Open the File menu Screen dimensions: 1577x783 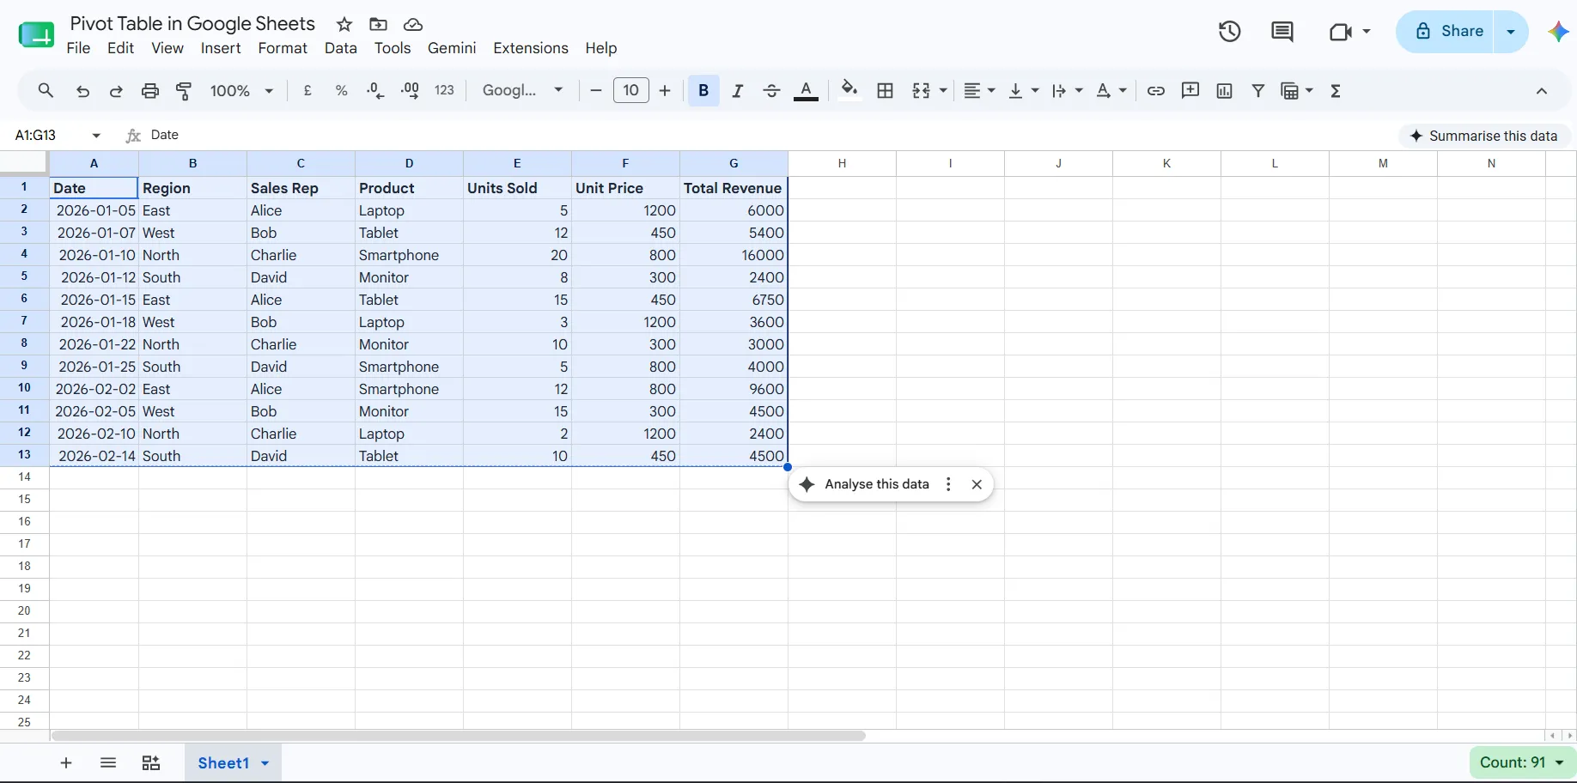pyautogui.click(x=78, y=48)
